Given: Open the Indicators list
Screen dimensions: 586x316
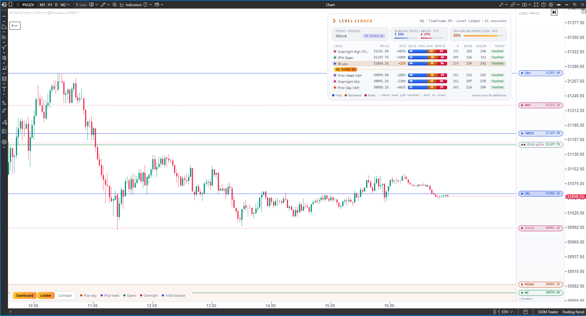Looking at the screenshot, I should click(x=131, y=5).
